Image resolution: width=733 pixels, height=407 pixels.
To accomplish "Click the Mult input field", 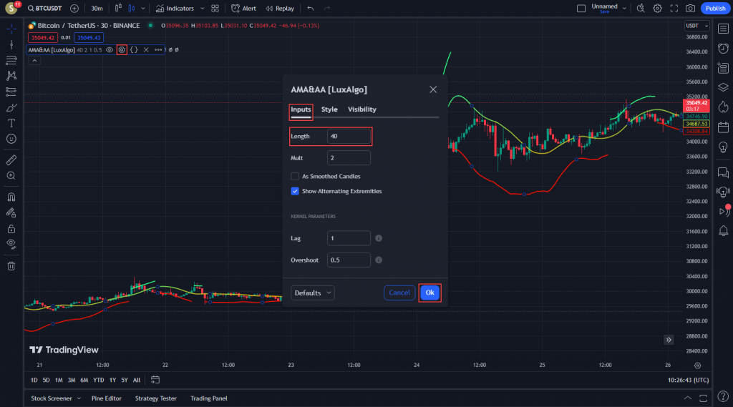I will click(x=349, y=158).
